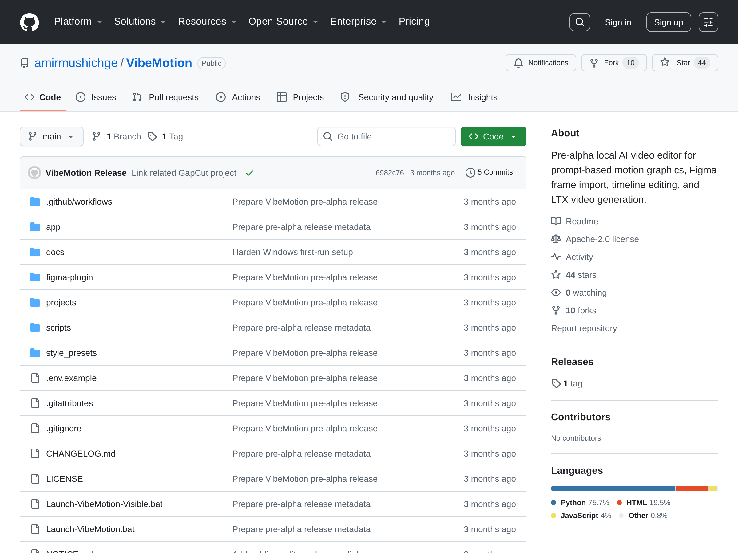Viewport: 738px width, 553px height.
Task: Click Sign in
Action: 618,22
